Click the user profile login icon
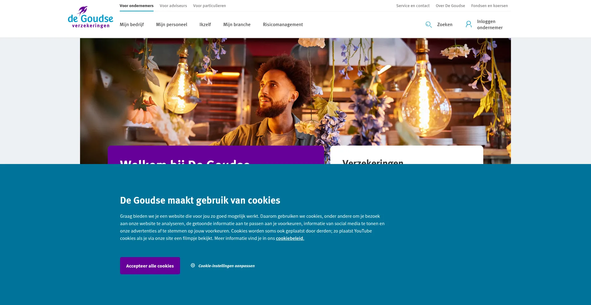This screenshot has width=591, height=305. pos(468,24)
